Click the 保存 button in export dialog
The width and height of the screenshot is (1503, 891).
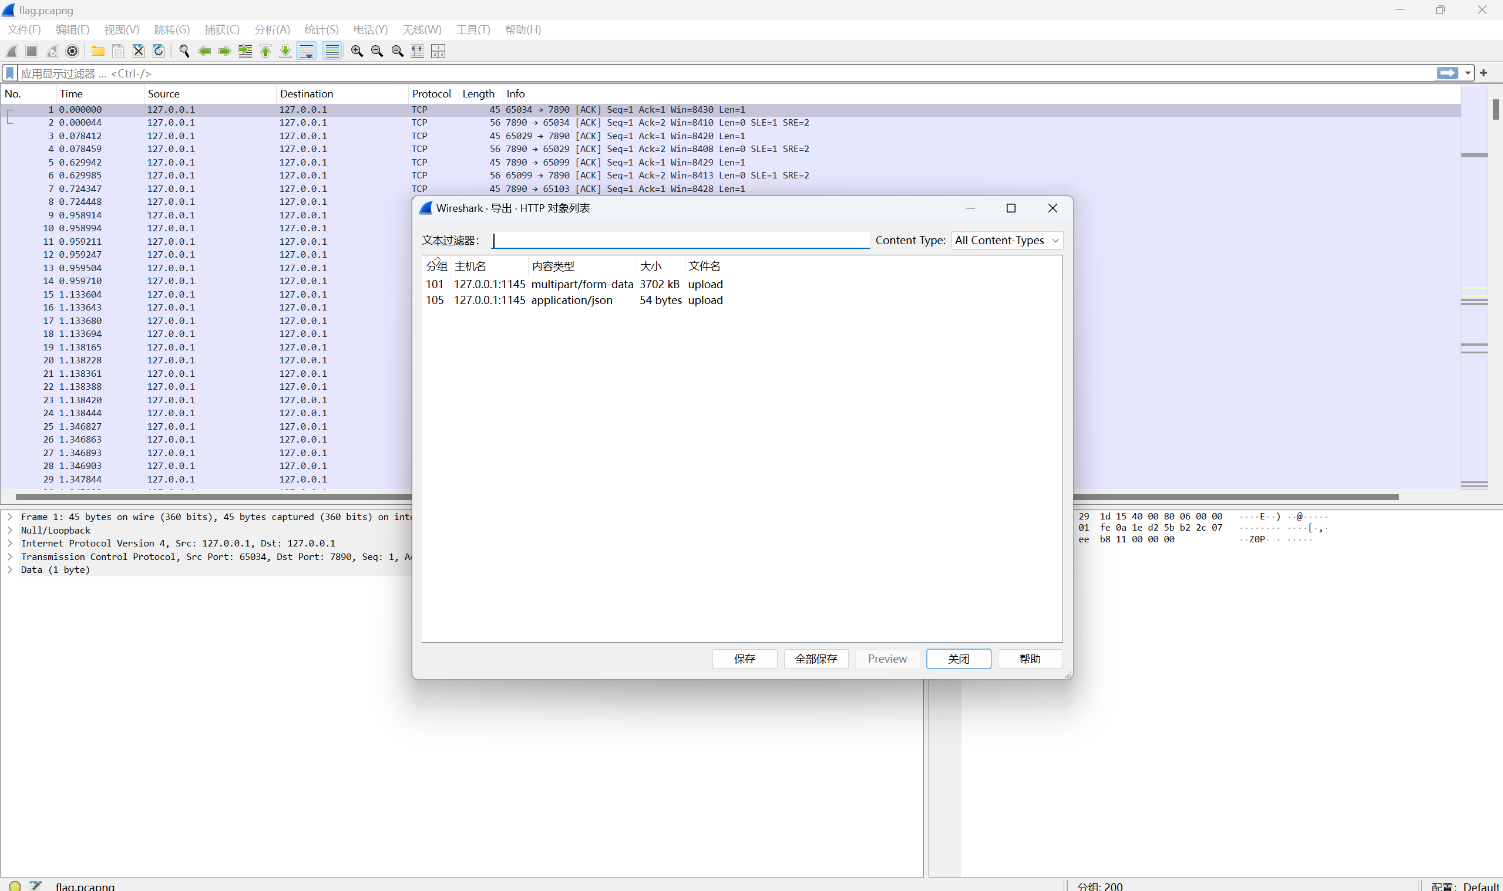click(745, 659)
